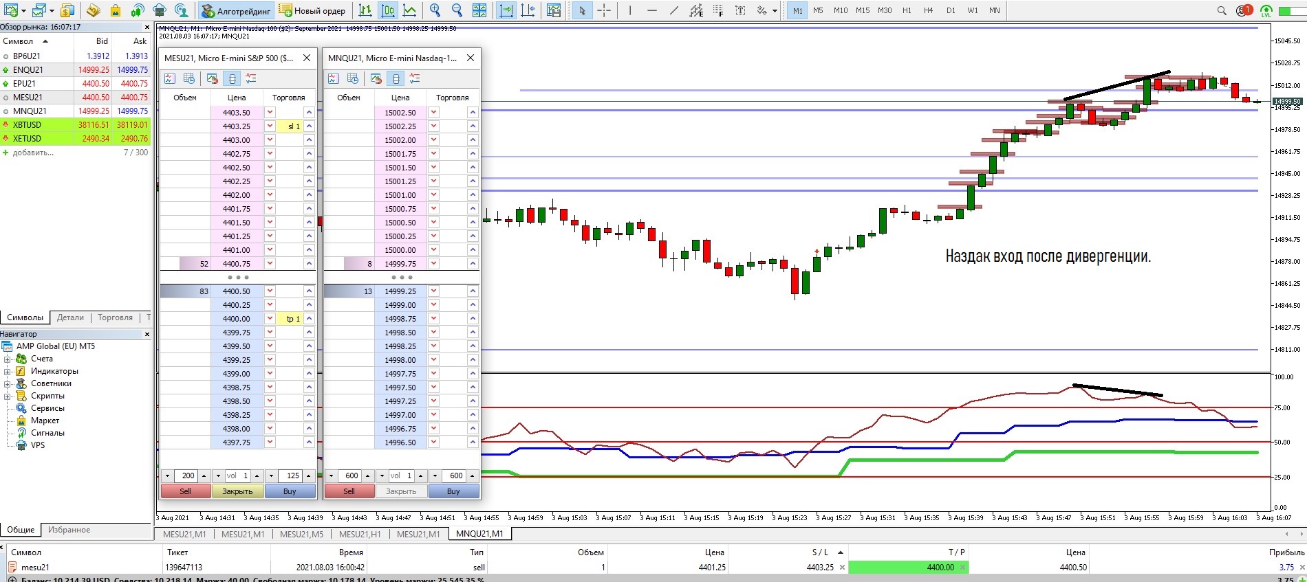Switch chart to candlestick display

tap(388, 10)
